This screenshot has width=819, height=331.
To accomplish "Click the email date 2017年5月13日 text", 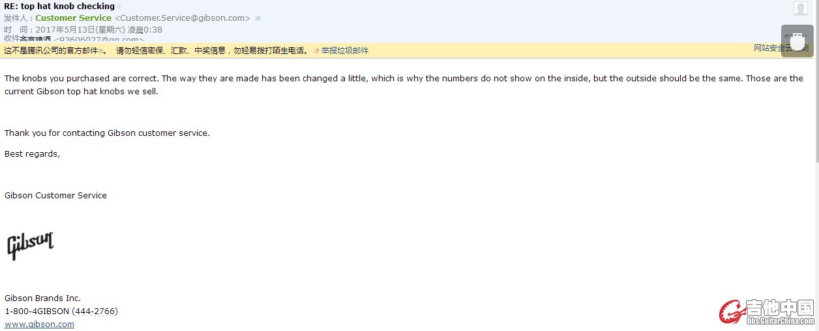I will 80,29.
